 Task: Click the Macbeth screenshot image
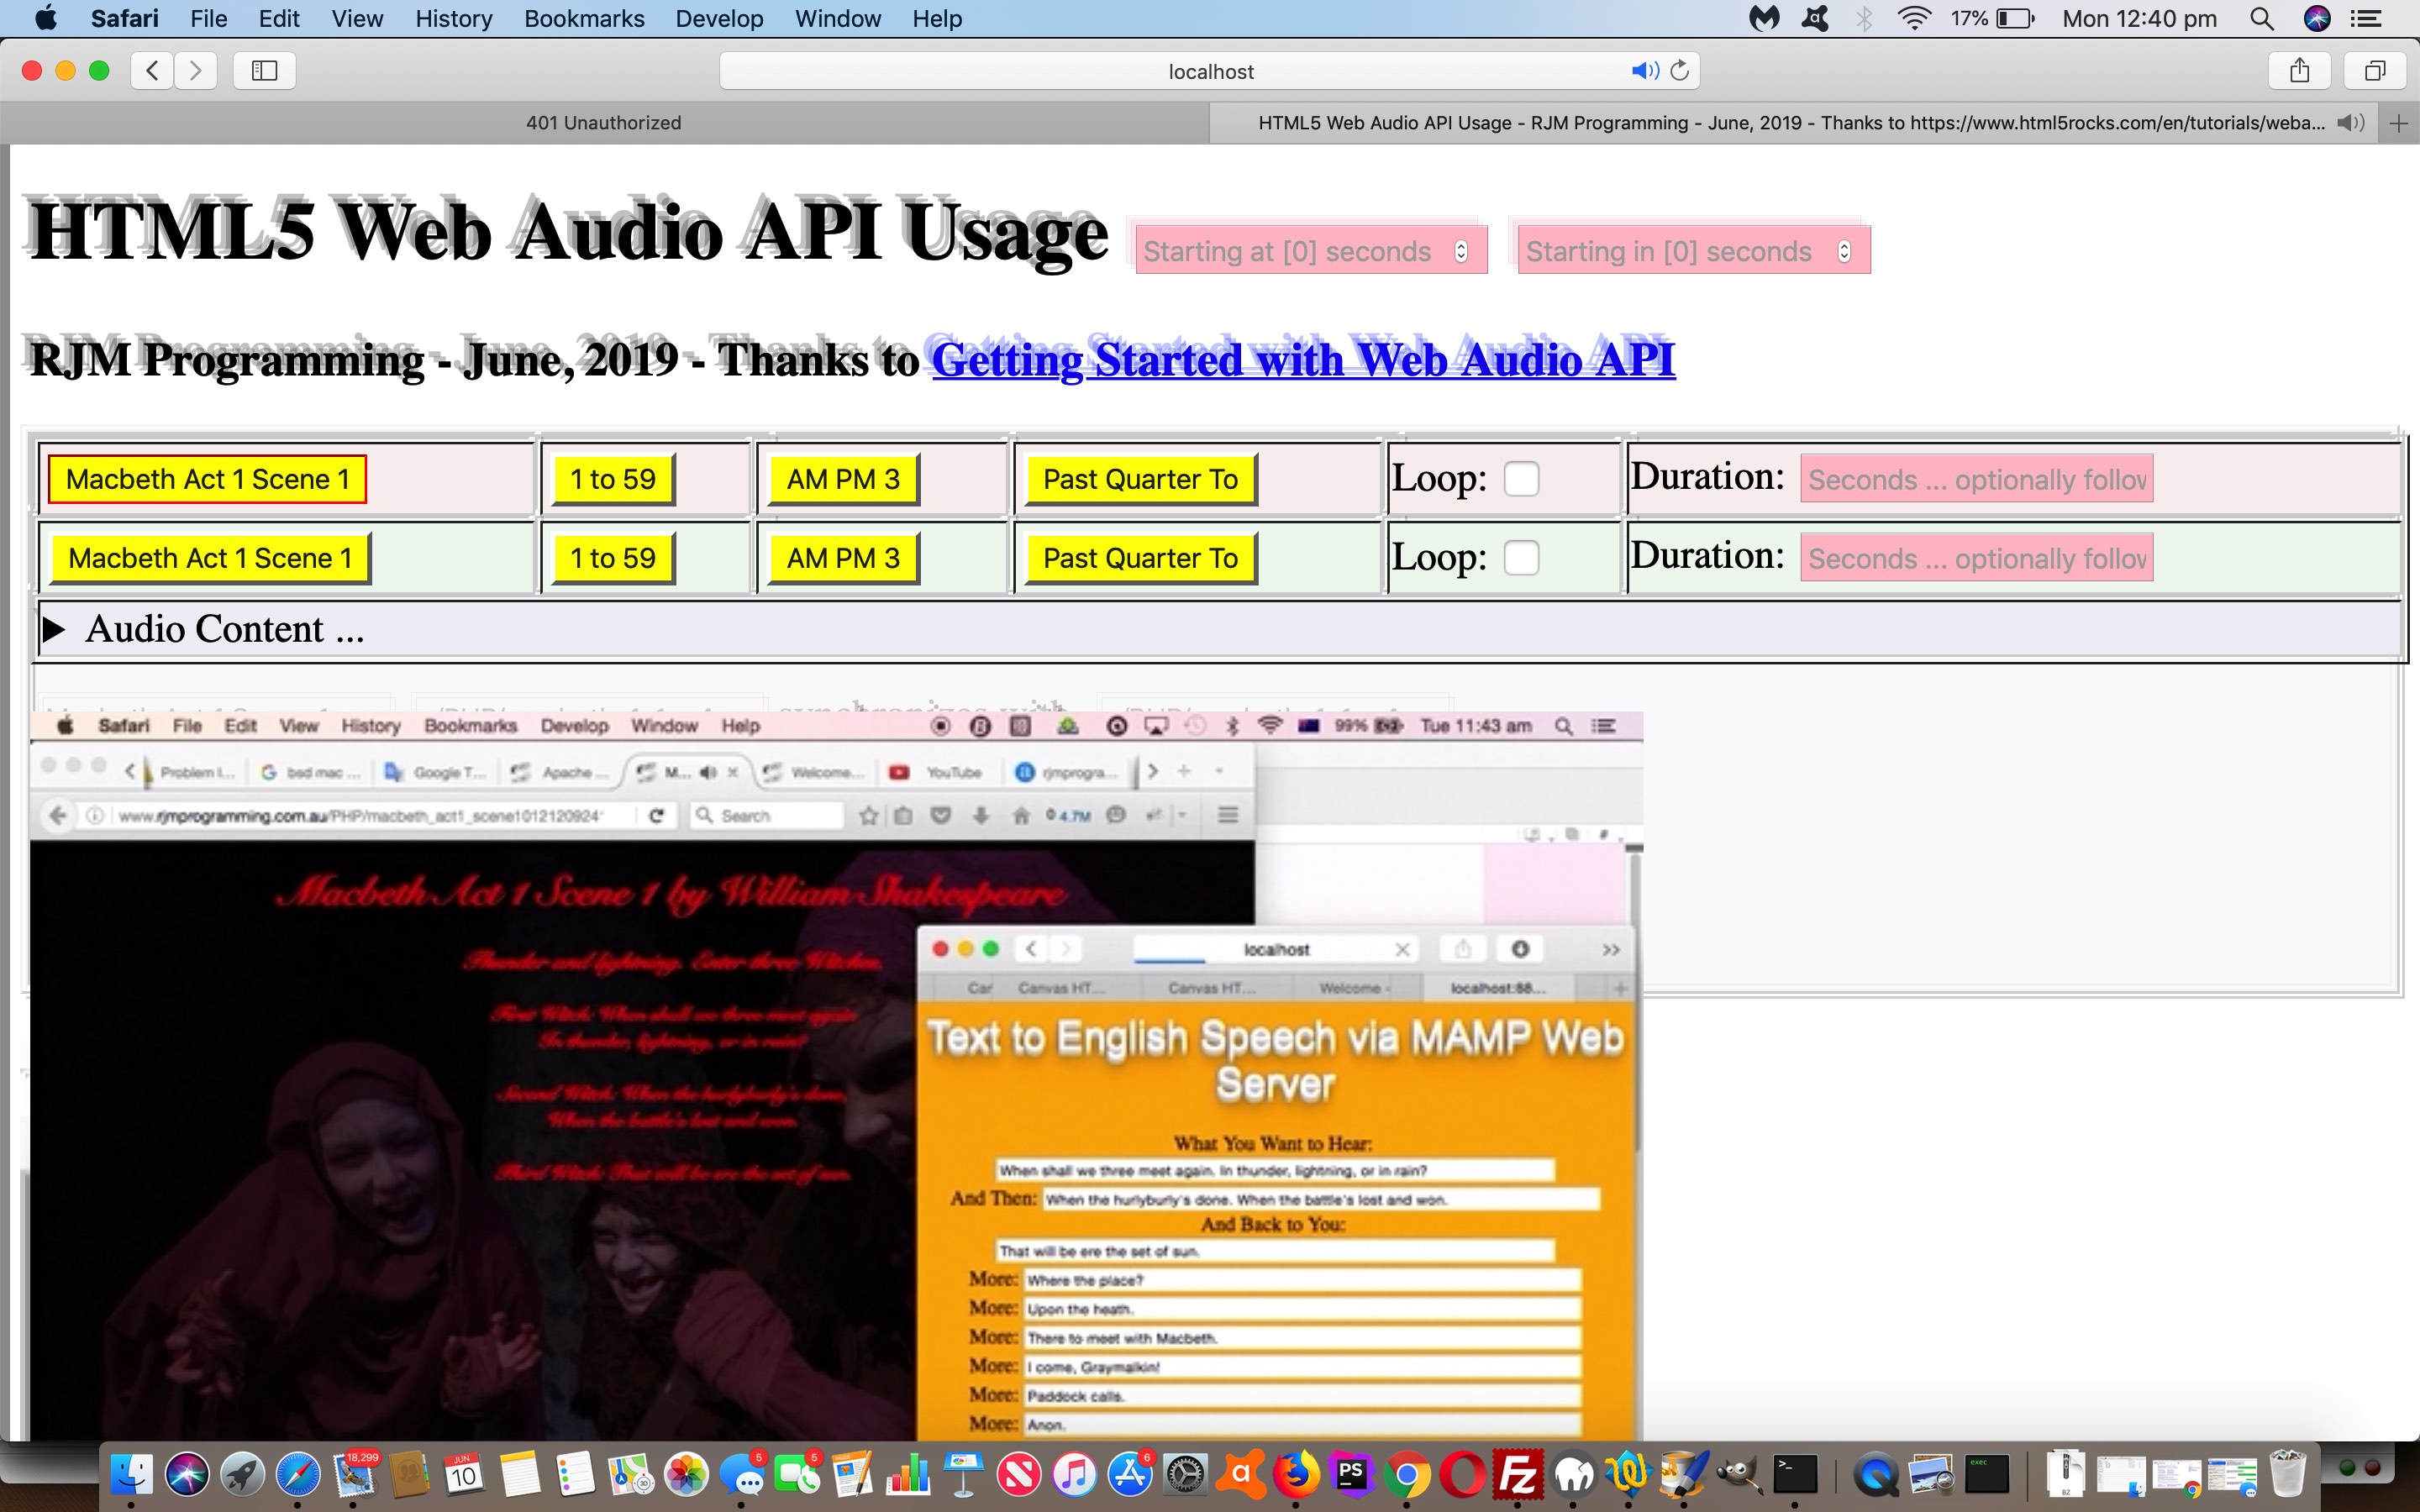(x=836, y=1075)
